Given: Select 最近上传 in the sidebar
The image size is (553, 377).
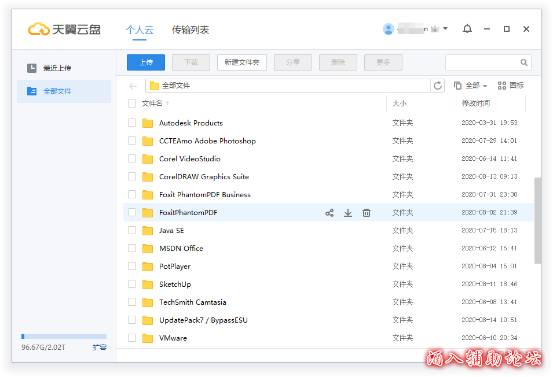Looking at the screenshot, I should (64, 68).
